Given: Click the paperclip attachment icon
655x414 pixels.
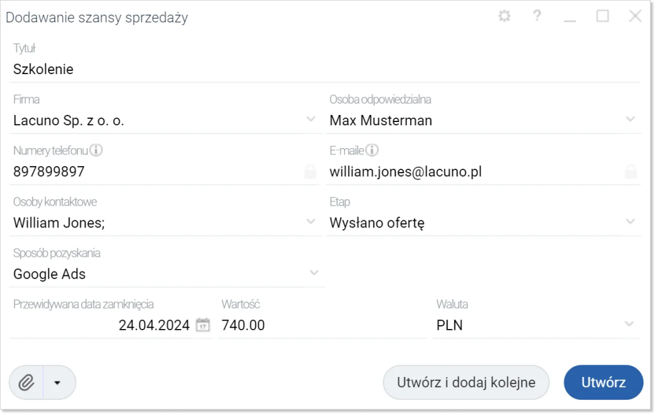Looking at the screenshot, I should coord(26,382).
